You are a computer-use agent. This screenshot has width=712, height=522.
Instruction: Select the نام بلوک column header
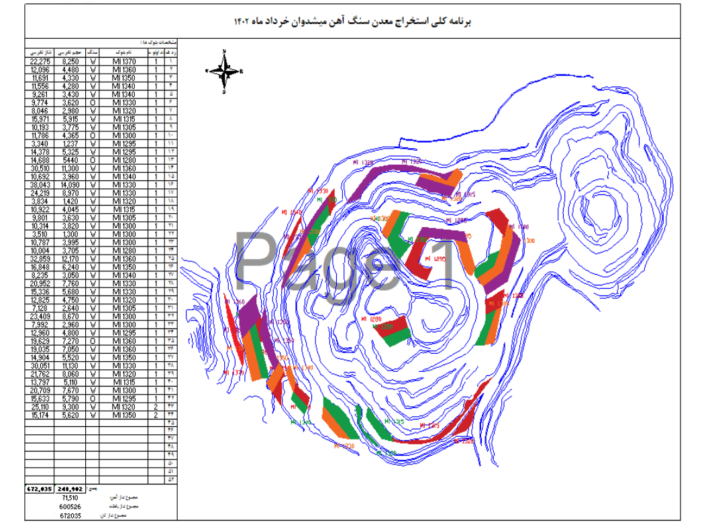[124, 52]
